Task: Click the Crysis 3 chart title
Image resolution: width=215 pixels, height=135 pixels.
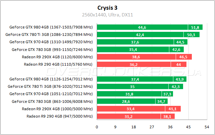Action: click(107, 7)
